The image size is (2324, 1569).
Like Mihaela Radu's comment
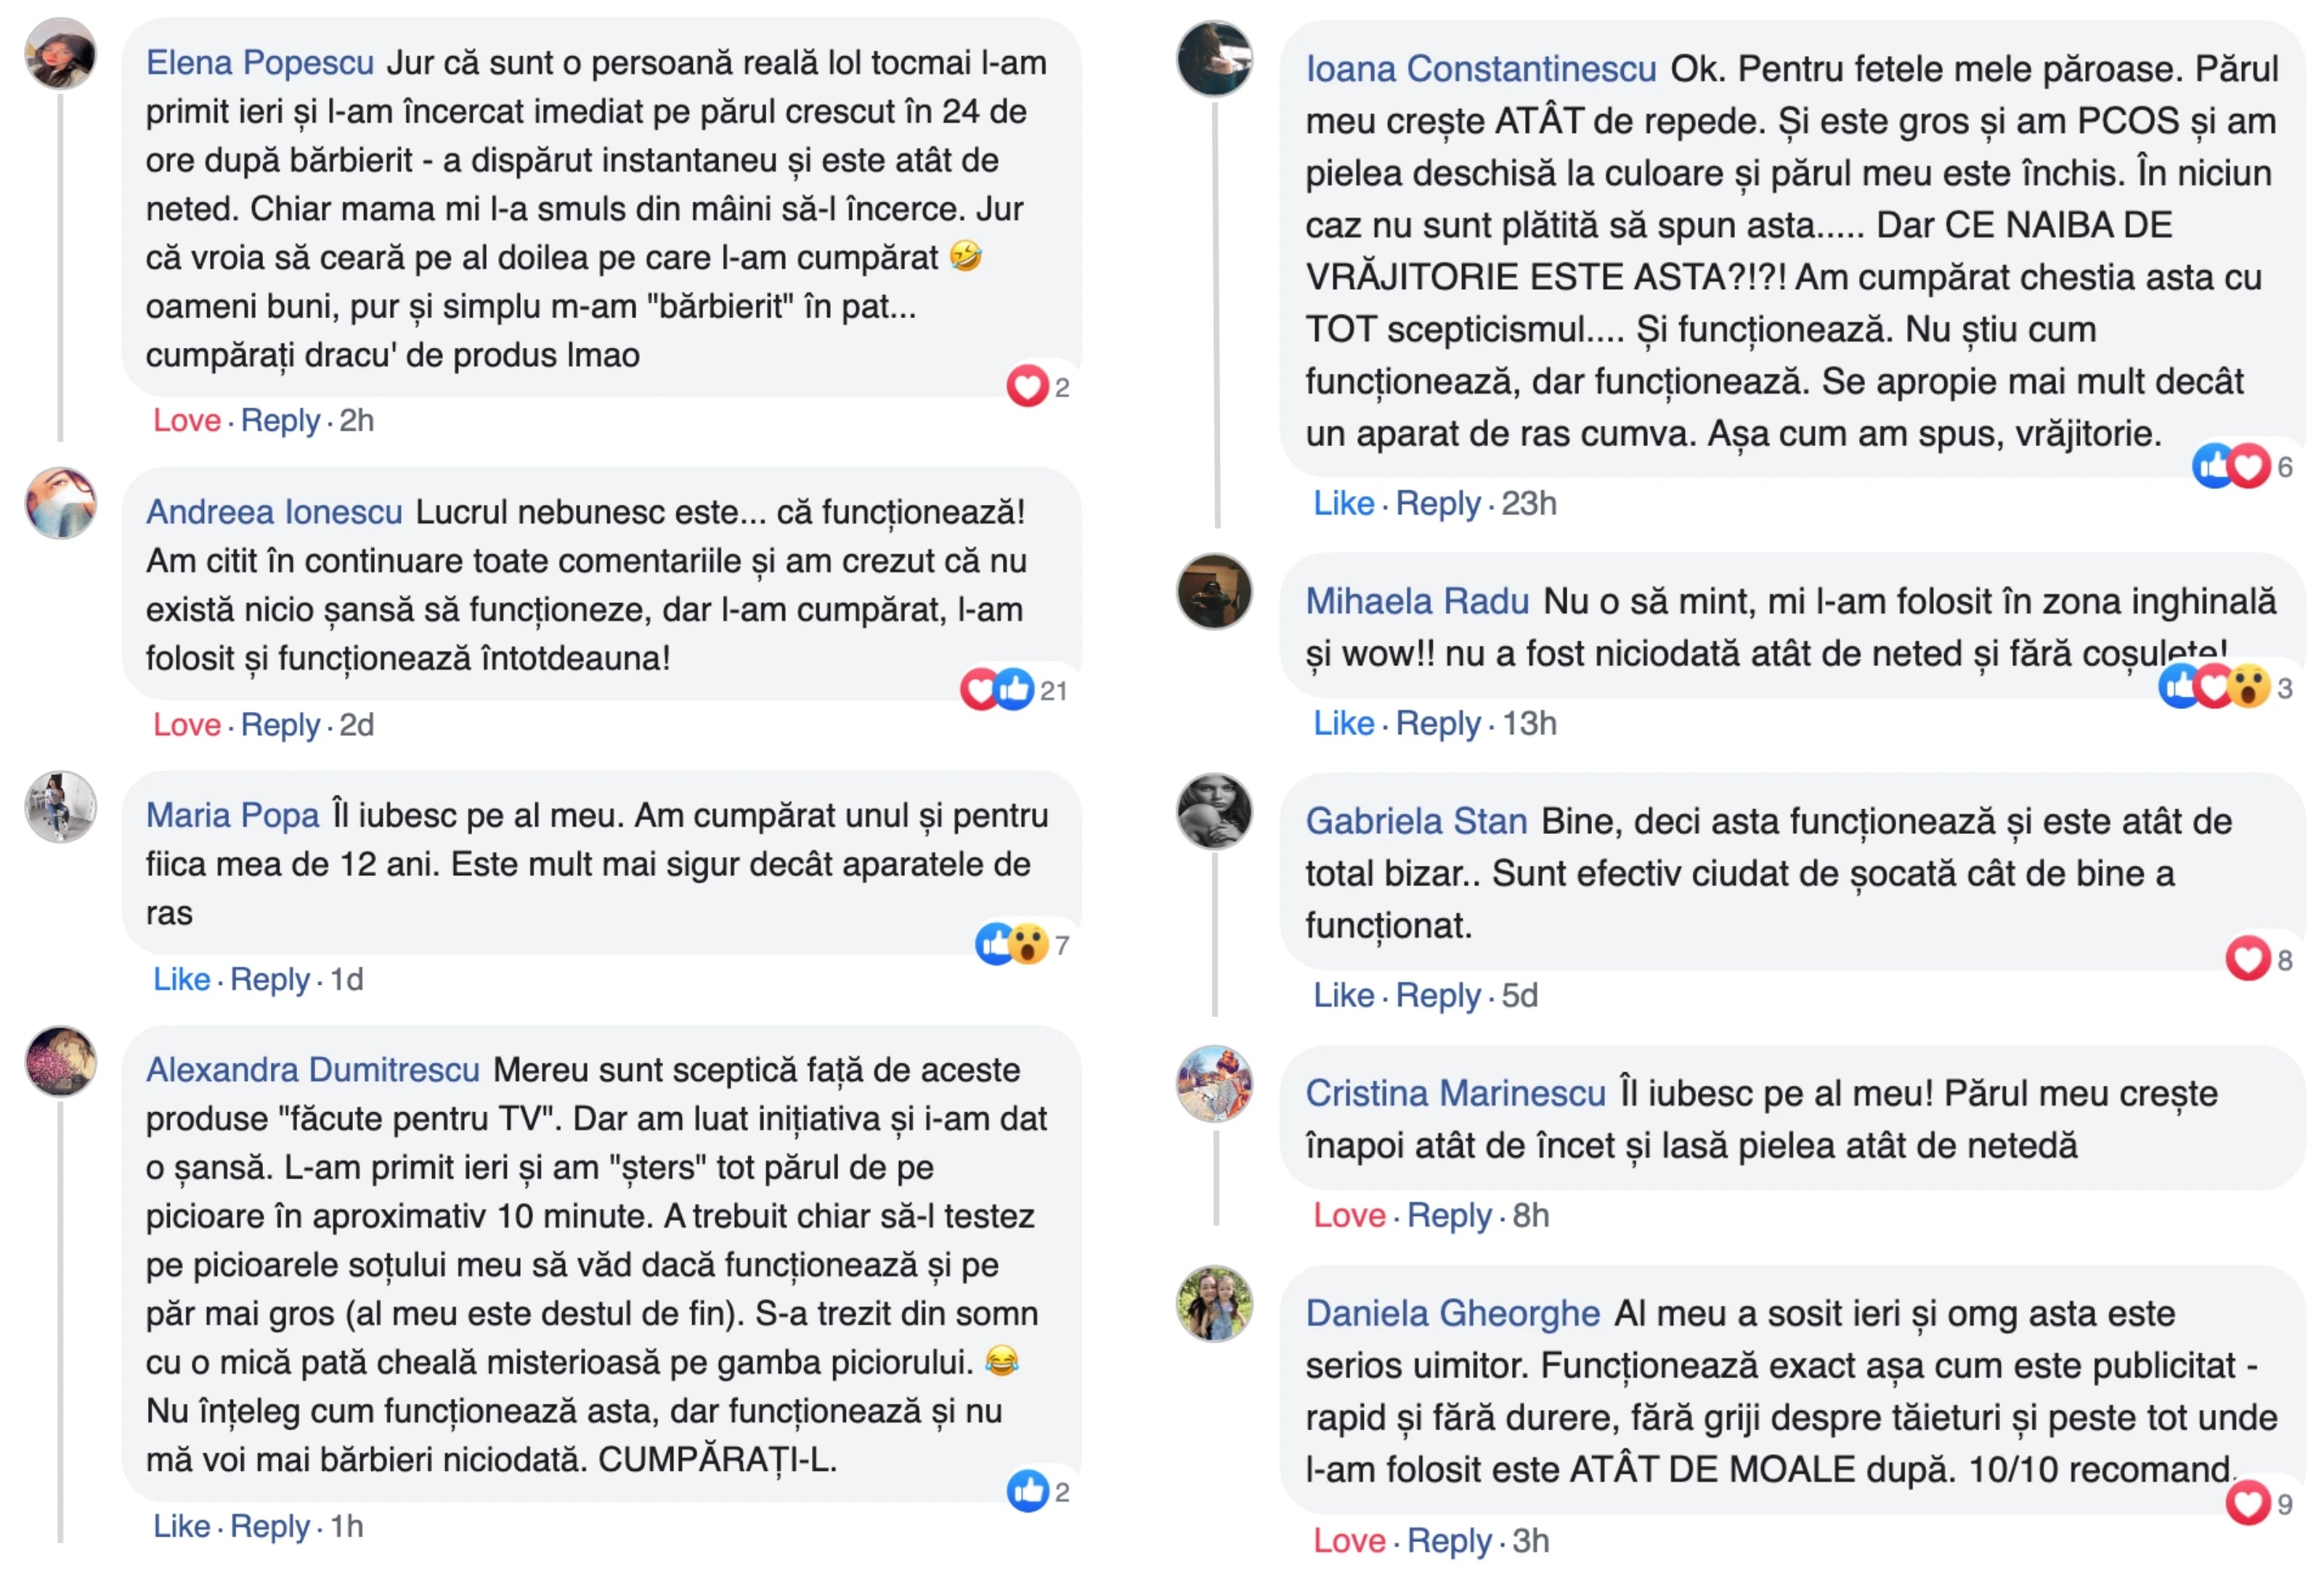(x=1343, y=723)
